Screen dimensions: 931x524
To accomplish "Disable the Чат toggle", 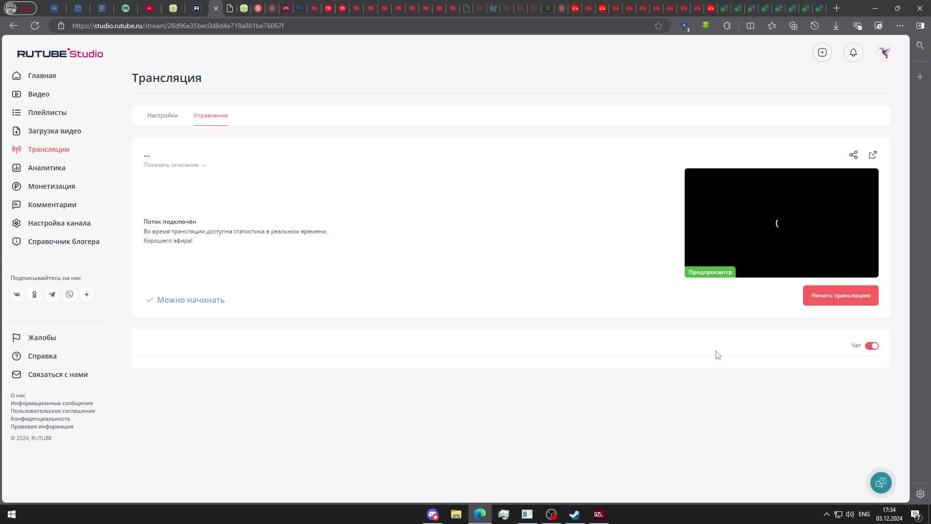I will click(x=871, y=346).
